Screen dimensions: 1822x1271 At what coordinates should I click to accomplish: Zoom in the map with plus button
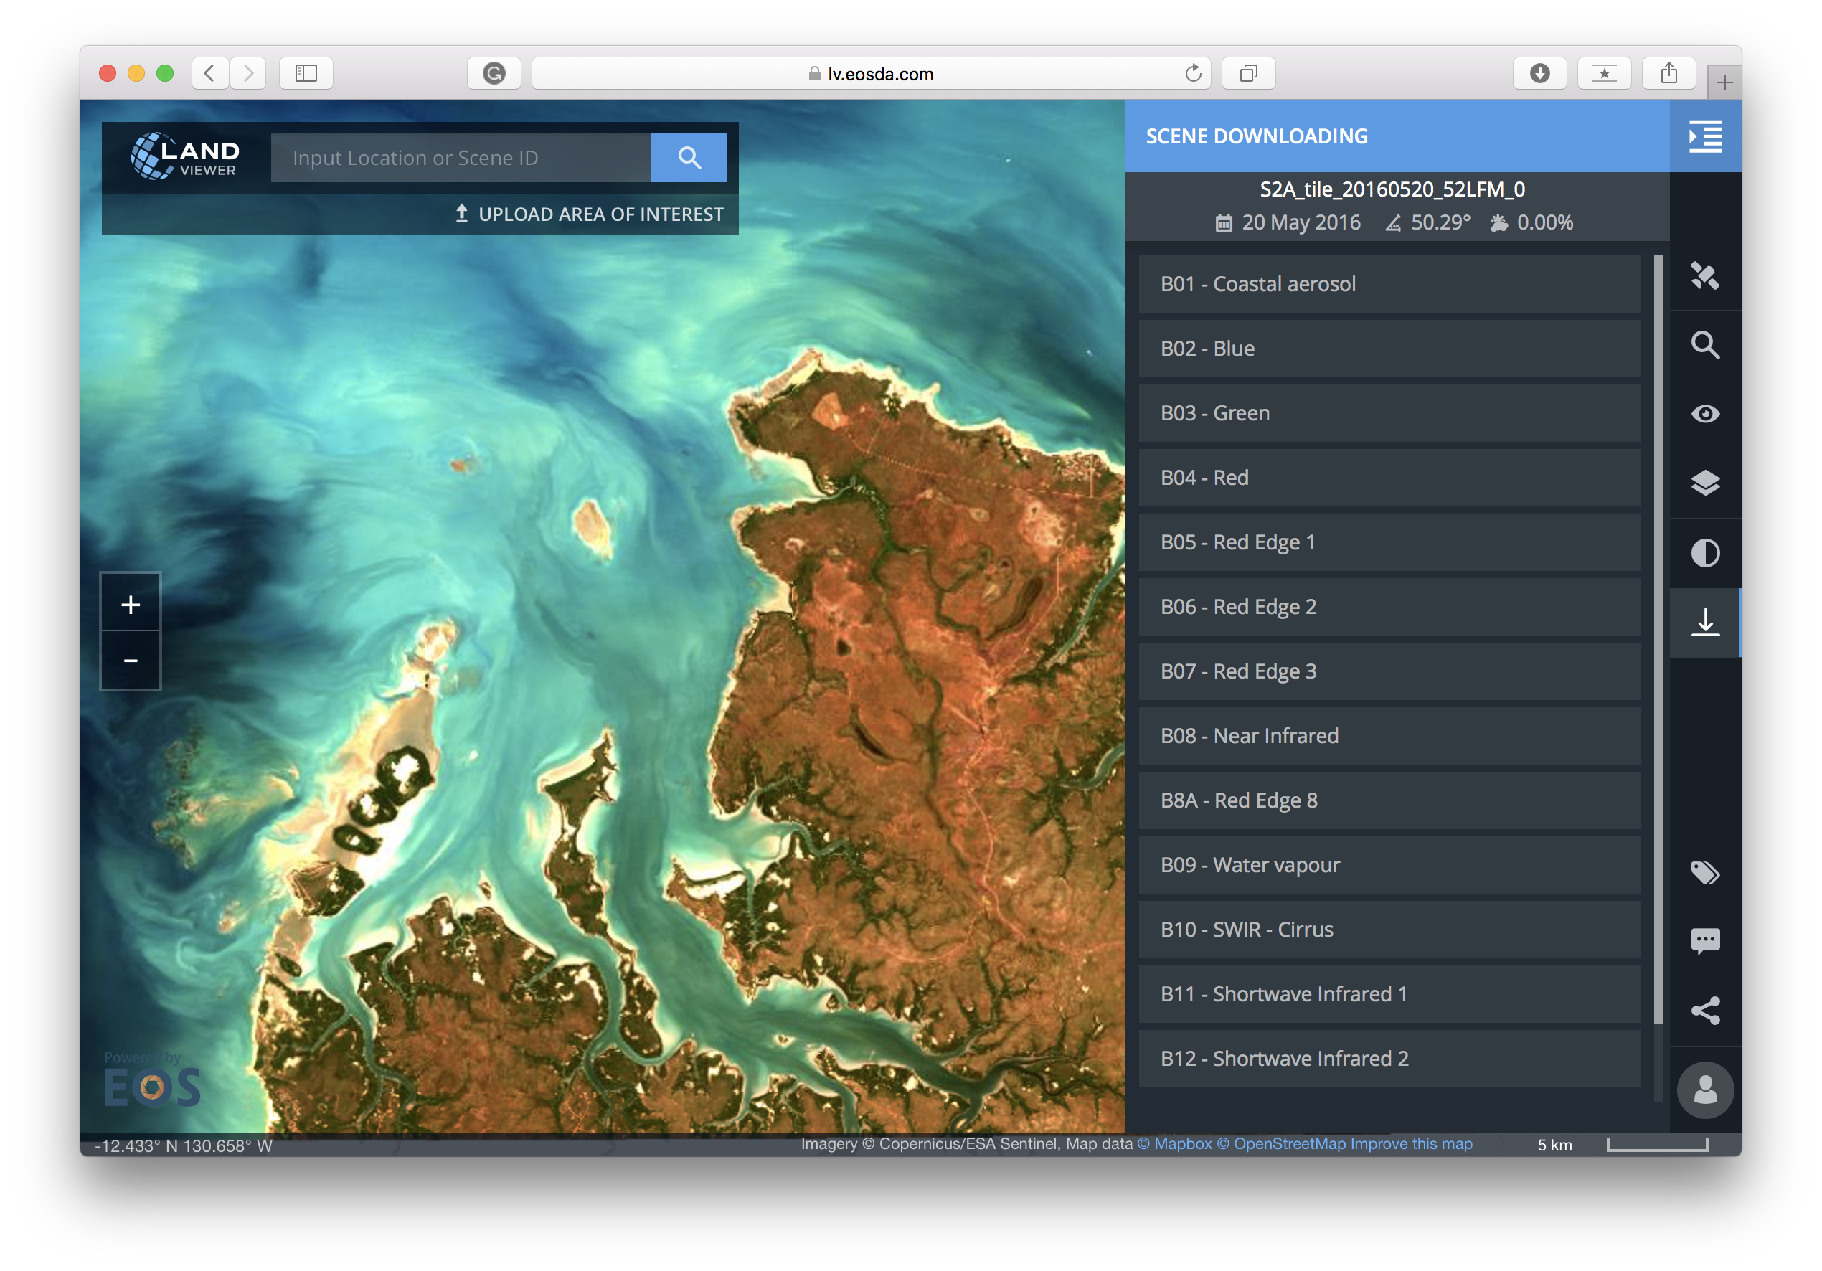(131, 605)
